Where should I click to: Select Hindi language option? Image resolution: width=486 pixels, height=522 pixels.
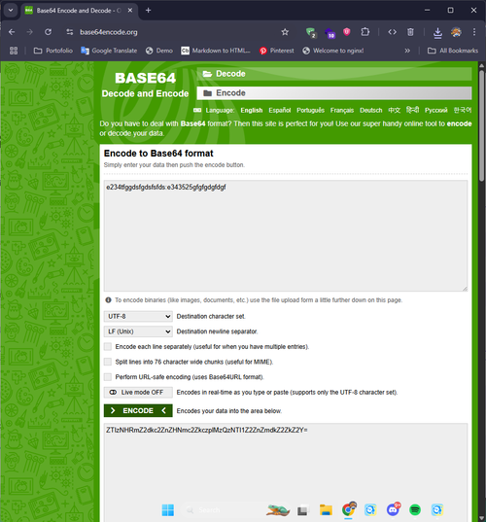coord(412,110)
